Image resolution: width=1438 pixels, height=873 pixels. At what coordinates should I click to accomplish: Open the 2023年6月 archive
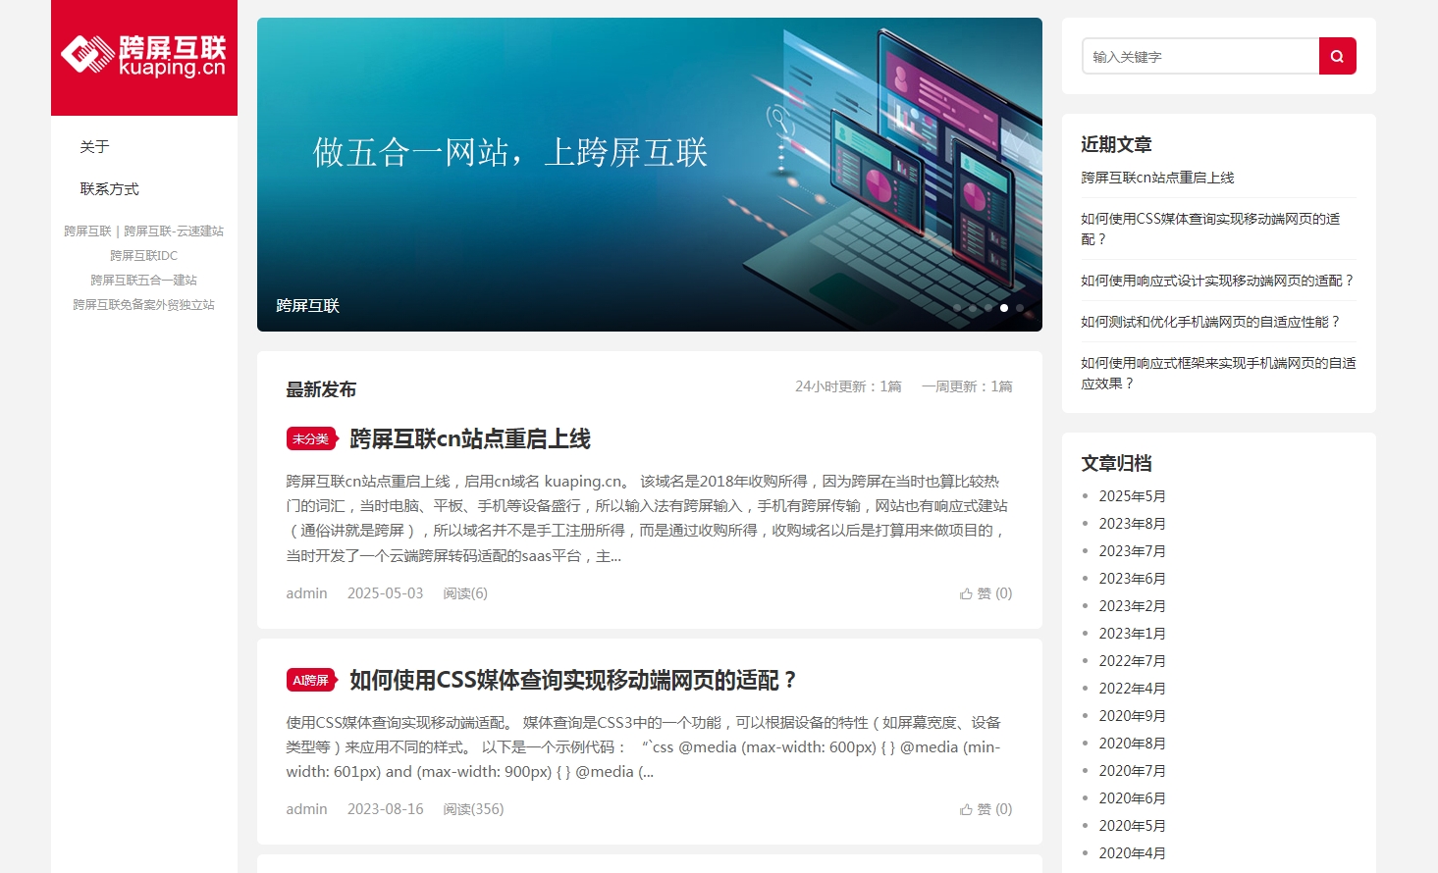[1132, 579]
